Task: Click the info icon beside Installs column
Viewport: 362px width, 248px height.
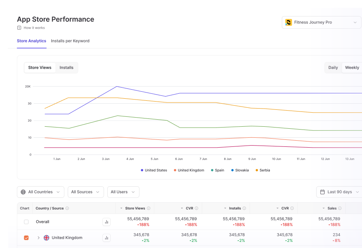Action: point(244,208)
